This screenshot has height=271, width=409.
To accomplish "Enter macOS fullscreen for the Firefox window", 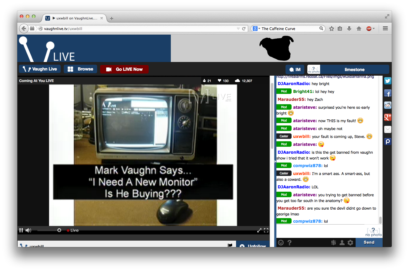I will pos(387,16).
